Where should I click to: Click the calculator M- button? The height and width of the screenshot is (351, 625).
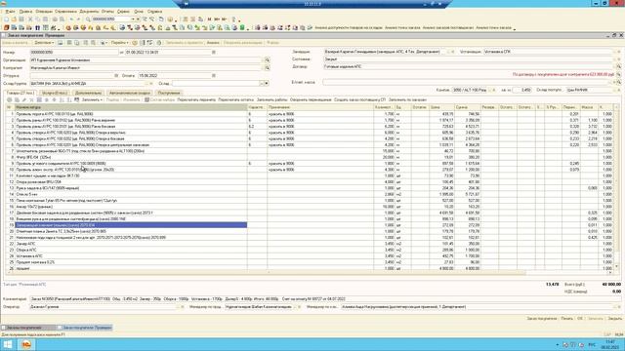tap(224, 19)
